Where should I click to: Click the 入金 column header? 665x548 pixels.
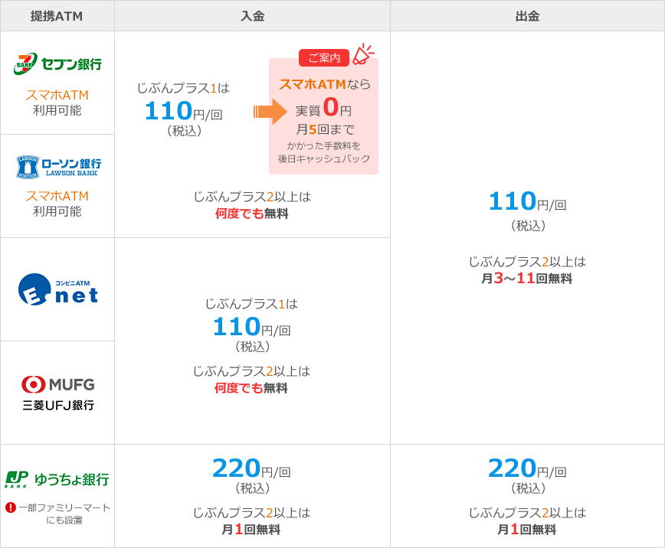click(252, 16)
